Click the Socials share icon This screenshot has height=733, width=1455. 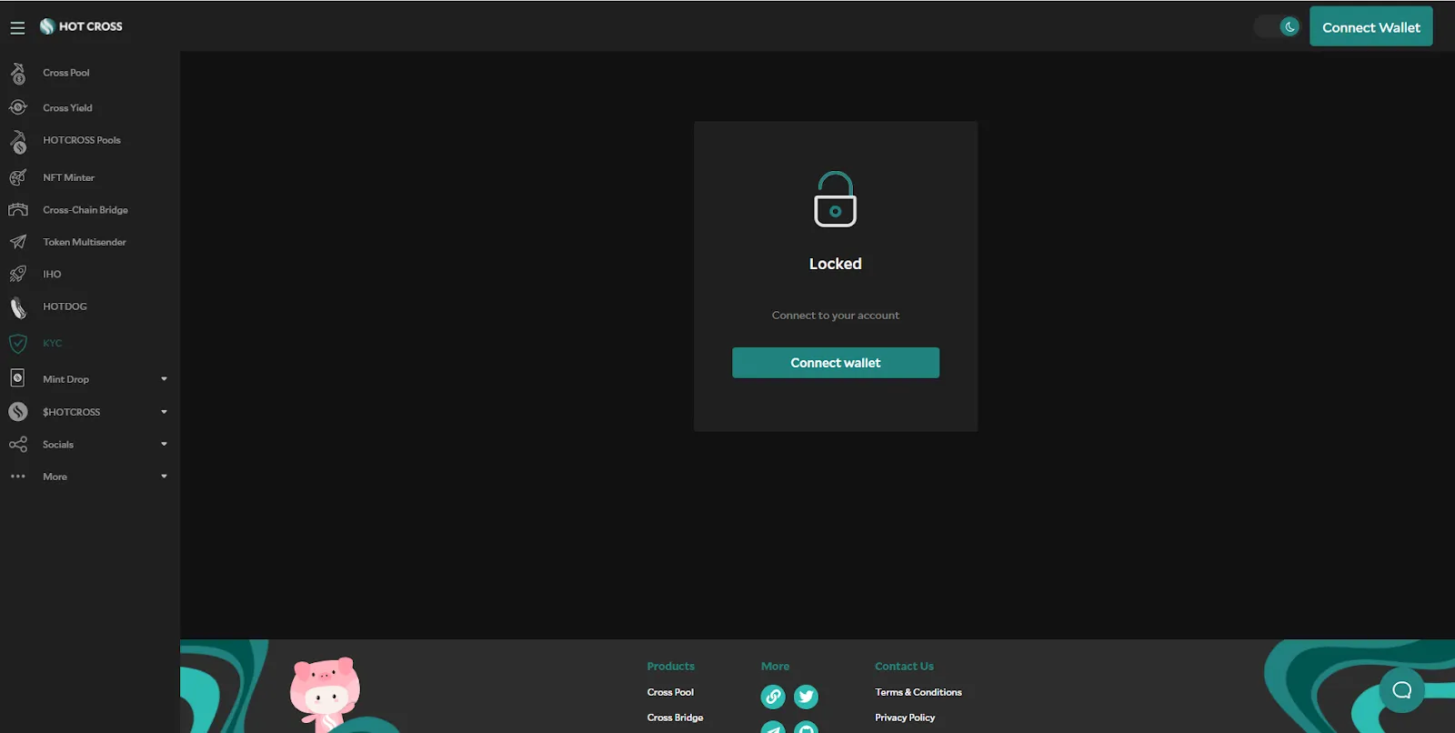[x=18, y=445]
